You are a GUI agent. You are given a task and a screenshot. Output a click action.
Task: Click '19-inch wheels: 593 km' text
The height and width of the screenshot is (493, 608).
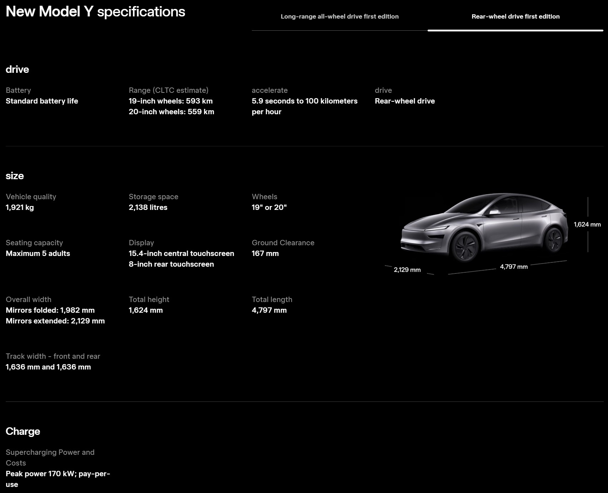tap(171, 101)
